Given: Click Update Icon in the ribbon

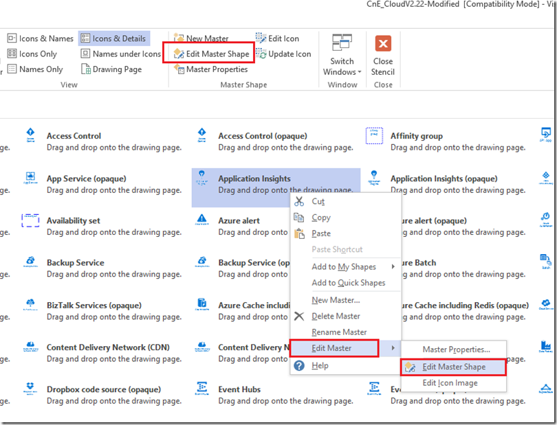Looking at the screenshot, I should [283, 54].
